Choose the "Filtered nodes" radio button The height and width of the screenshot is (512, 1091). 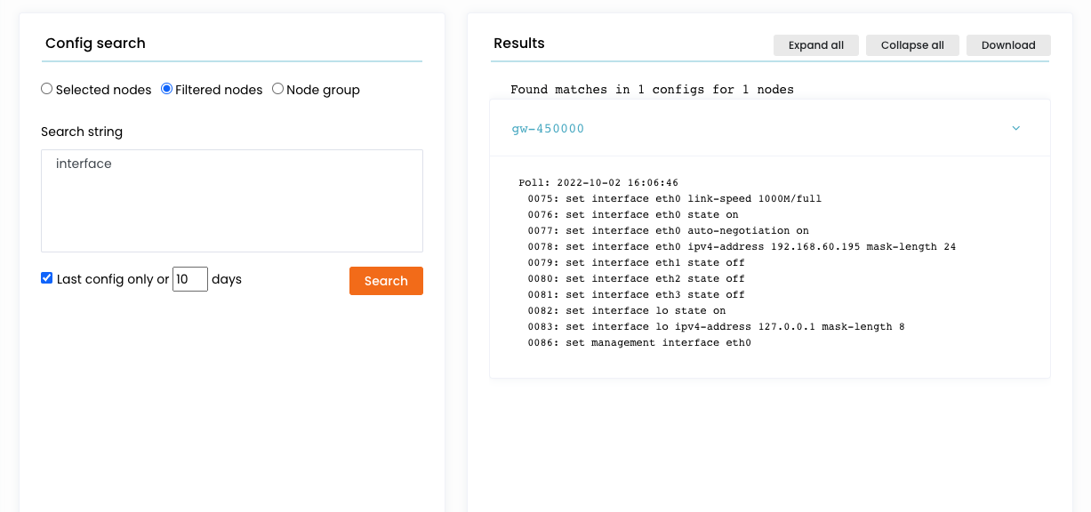pos(167,89)
